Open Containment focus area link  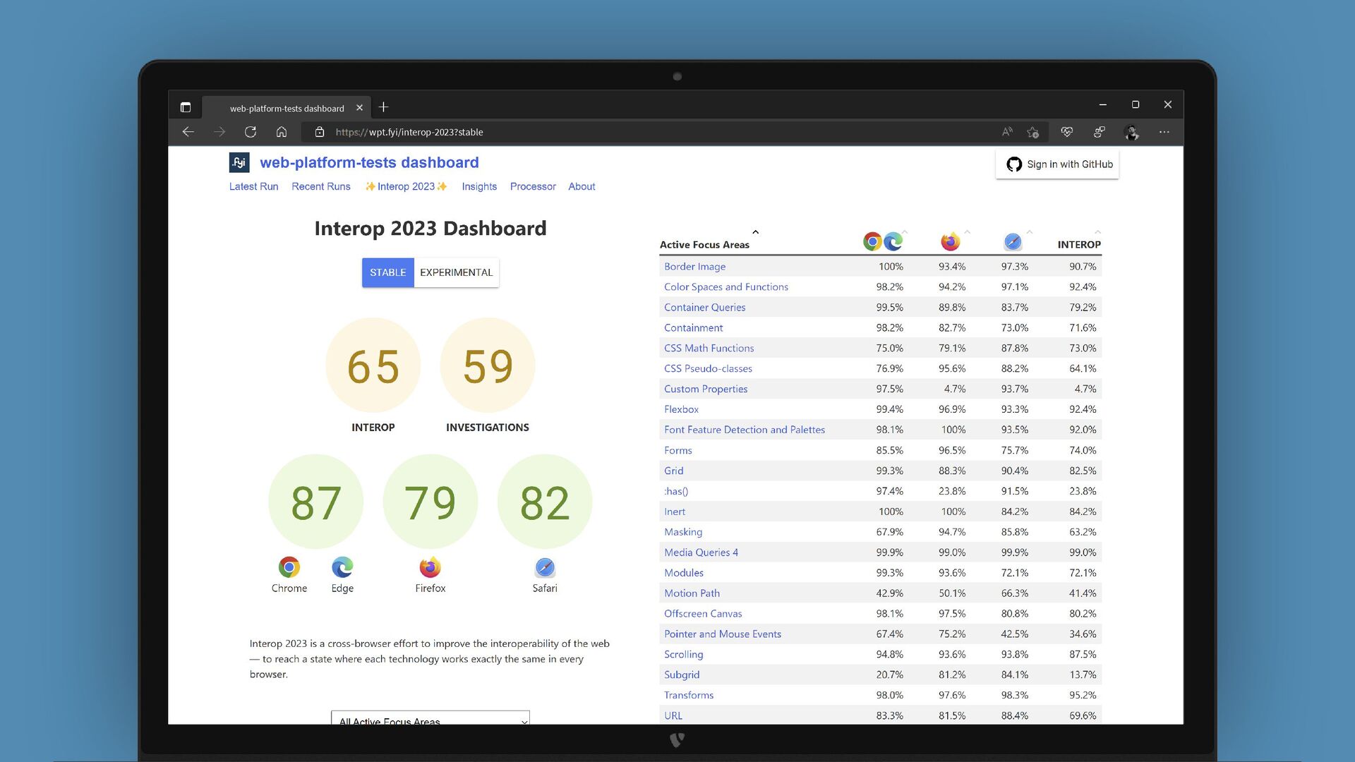tap(693, 328)
